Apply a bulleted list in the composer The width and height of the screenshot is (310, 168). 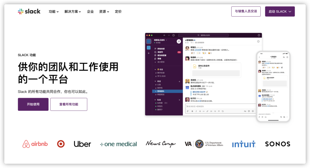215,111
